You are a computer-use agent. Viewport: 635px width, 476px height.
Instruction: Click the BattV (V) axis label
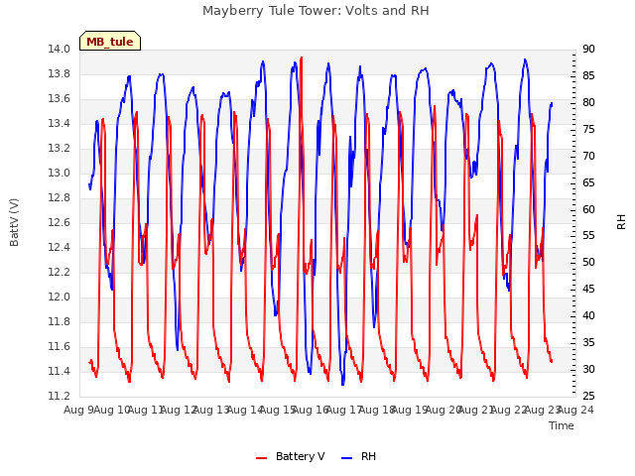pyautogui.click(x=14, y=222)
